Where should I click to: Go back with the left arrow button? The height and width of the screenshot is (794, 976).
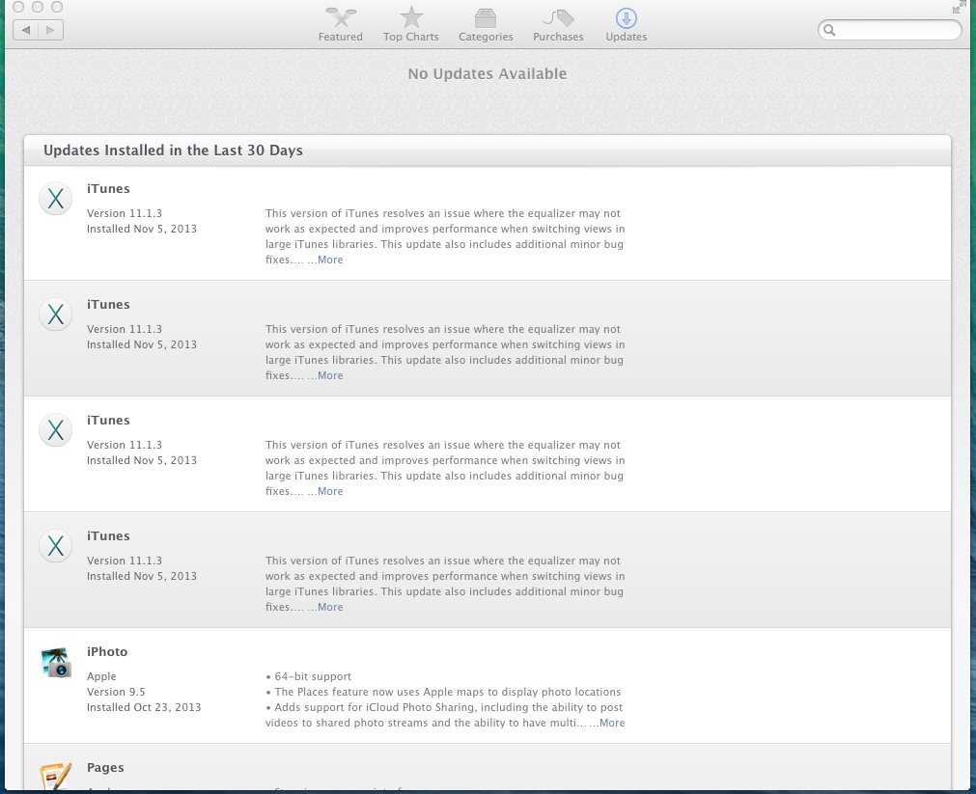25,30
